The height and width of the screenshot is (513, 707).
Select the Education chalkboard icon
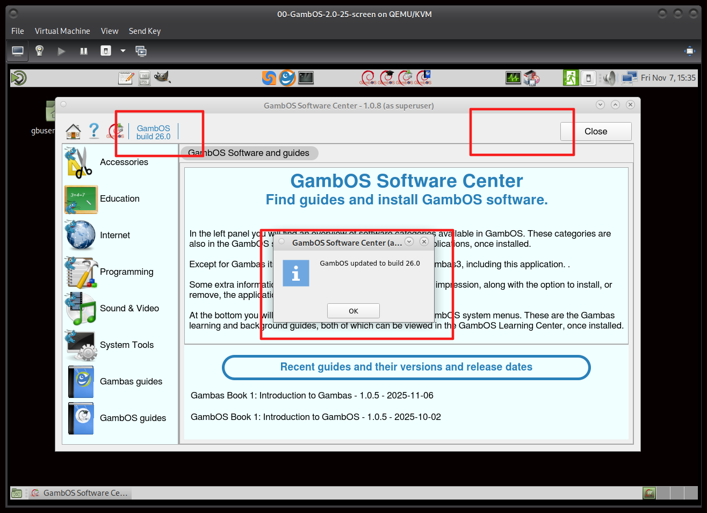(x=81, y=199)
